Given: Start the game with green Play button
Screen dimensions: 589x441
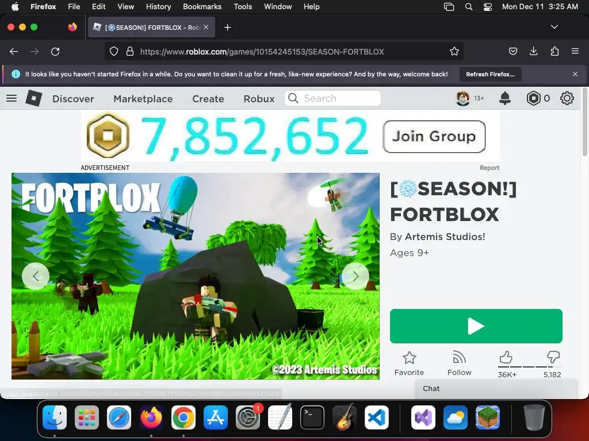Looking at the screenshot, I should point(476,326).
